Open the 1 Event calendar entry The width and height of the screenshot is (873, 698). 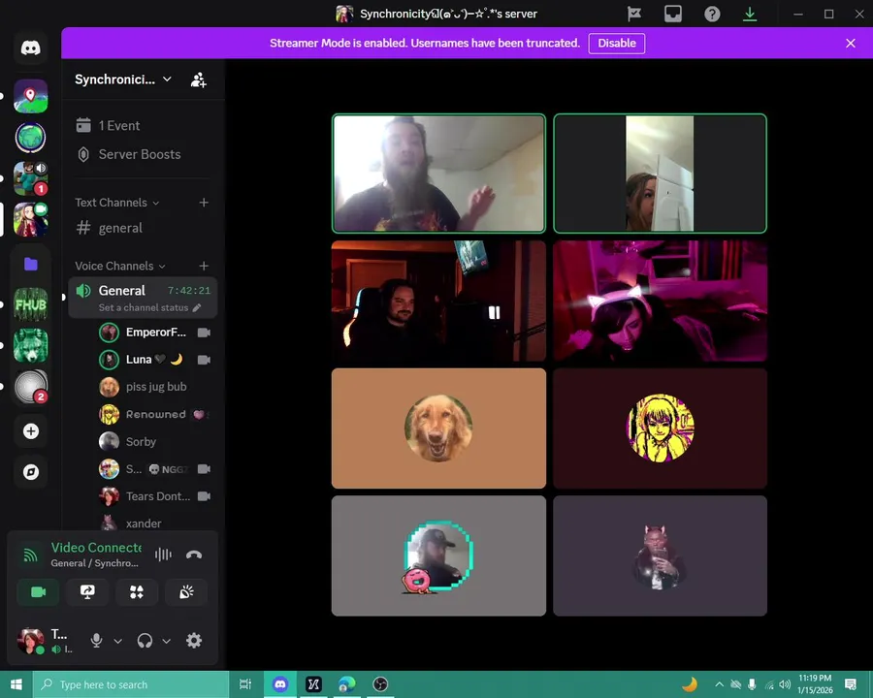(144, 126)
